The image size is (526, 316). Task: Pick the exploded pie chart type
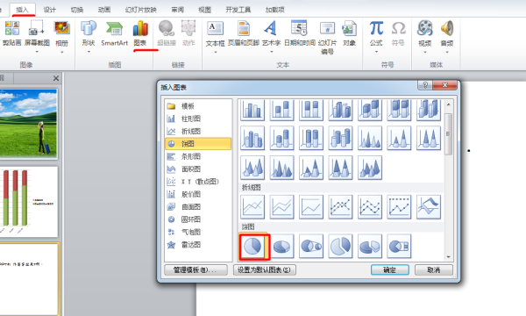(340, 246)
